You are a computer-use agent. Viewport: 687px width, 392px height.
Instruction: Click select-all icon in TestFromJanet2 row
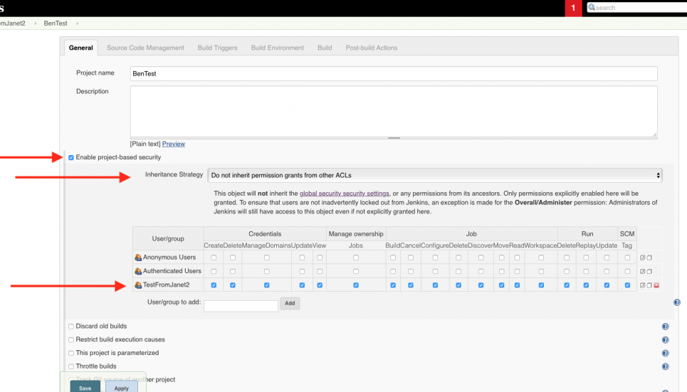click(x=642, y=285)
